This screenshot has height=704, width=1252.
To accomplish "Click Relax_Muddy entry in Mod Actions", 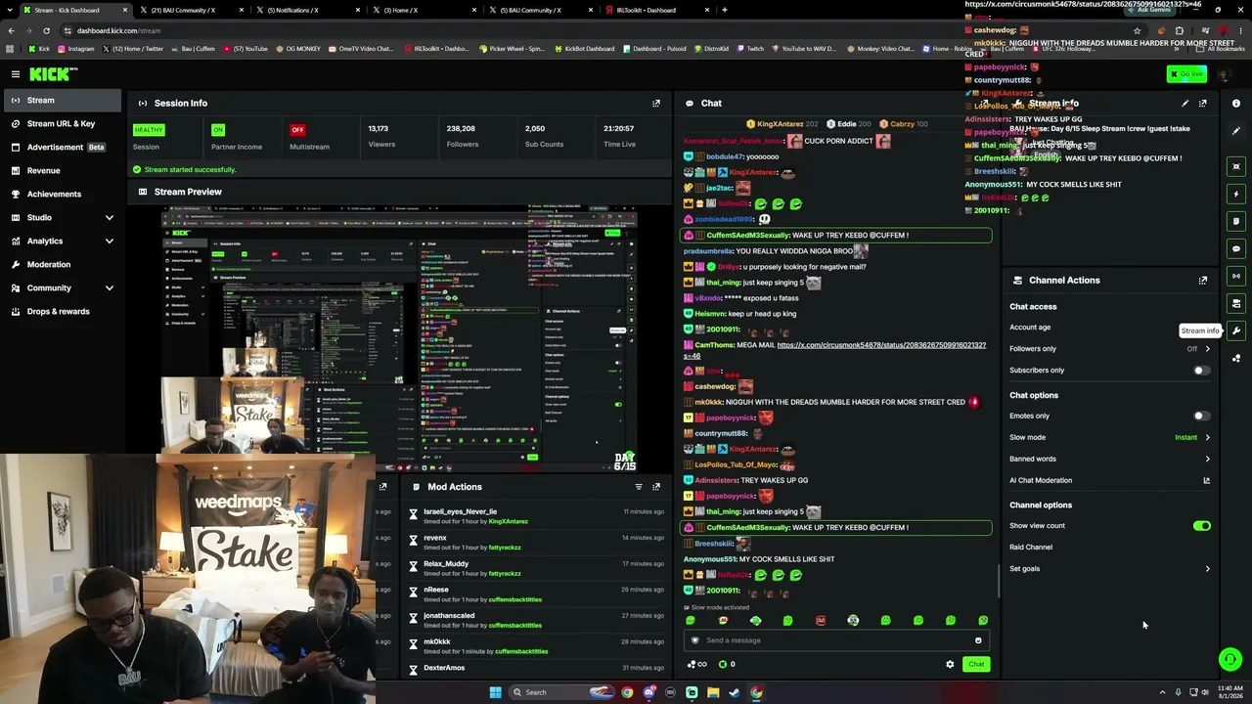I will [x=446, y=564].
